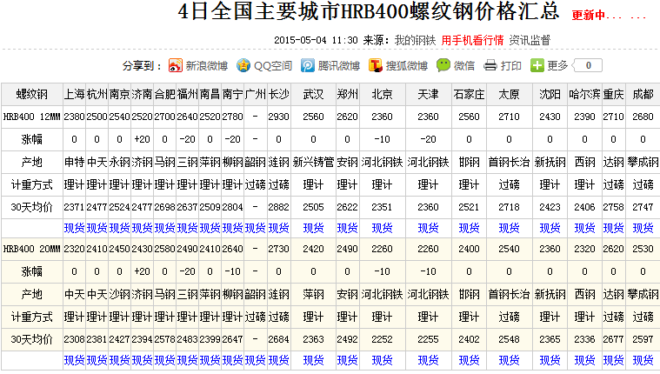Open the 资讯监督 link
The image size is (660, 374).
coord(530,40)
